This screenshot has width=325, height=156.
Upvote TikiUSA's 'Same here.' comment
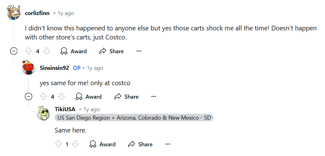(58, 144)
